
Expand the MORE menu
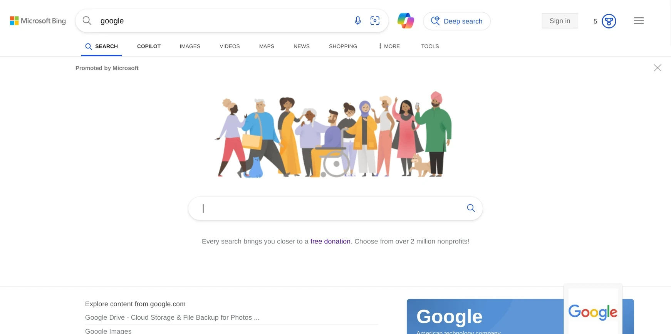click(389, 46)
